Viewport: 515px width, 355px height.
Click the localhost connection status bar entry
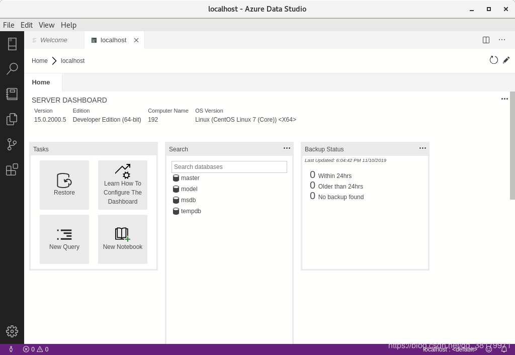(450, 349)
